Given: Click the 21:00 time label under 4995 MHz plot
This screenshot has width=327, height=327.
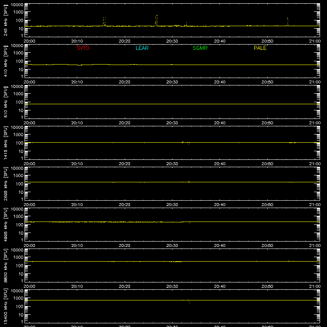Looking at the screenshot, I should click(315, 246).
